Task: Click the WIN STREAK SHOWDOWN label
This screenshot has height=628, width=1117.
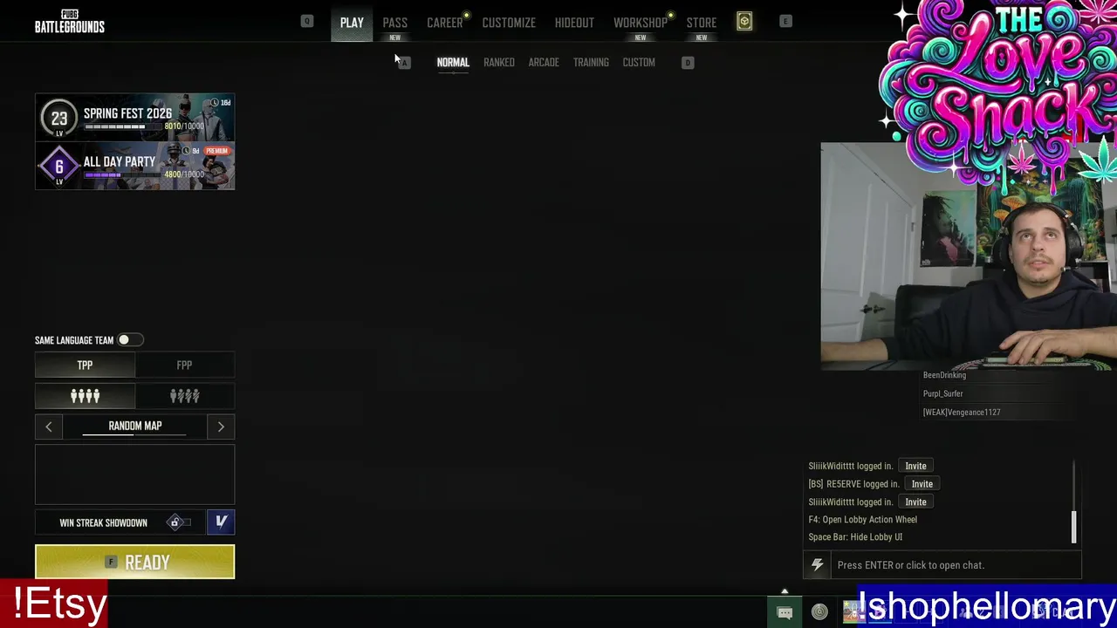Action: [x=103, y=522]
